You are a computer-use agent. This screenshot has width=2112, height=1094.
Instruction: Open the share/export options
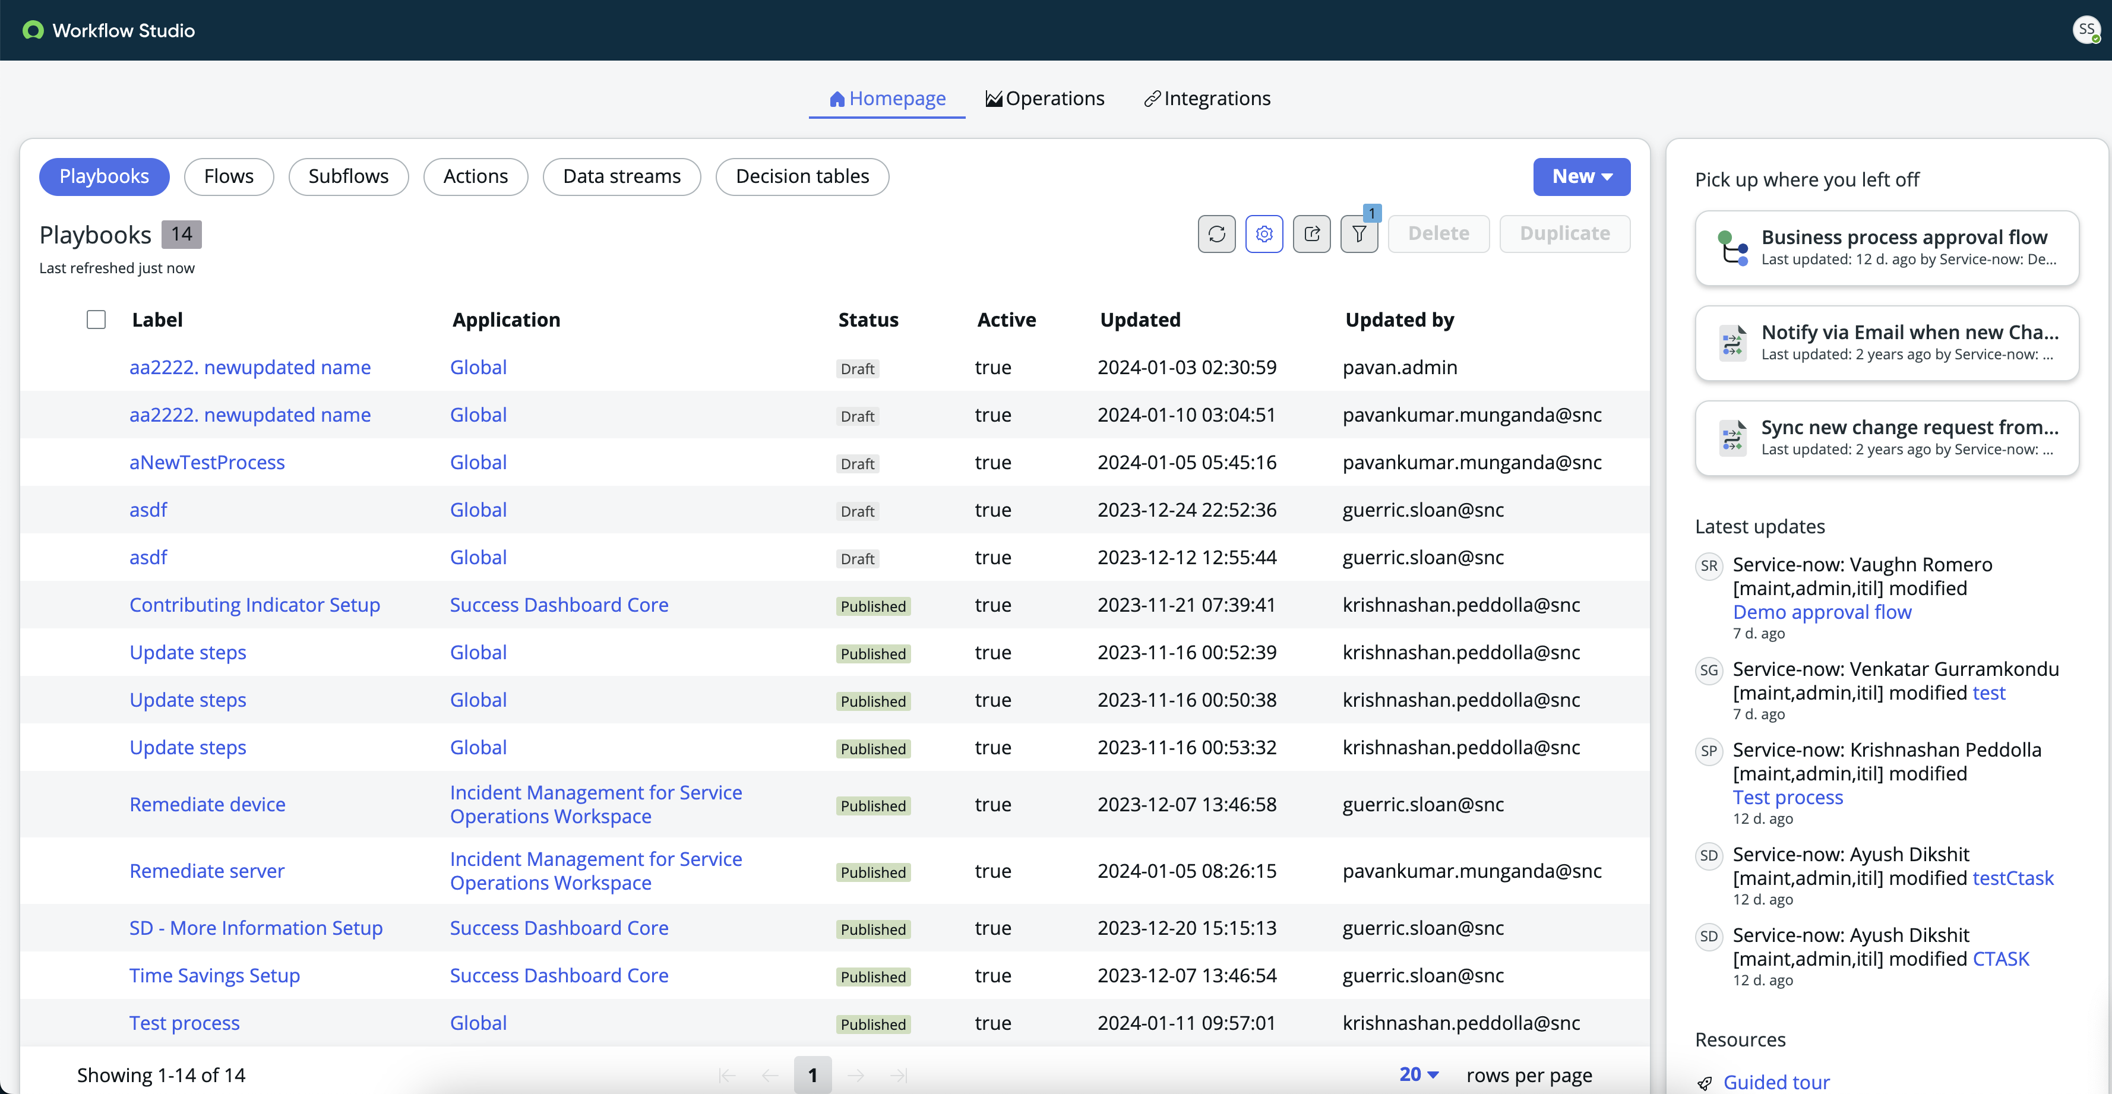[1311, 234]
